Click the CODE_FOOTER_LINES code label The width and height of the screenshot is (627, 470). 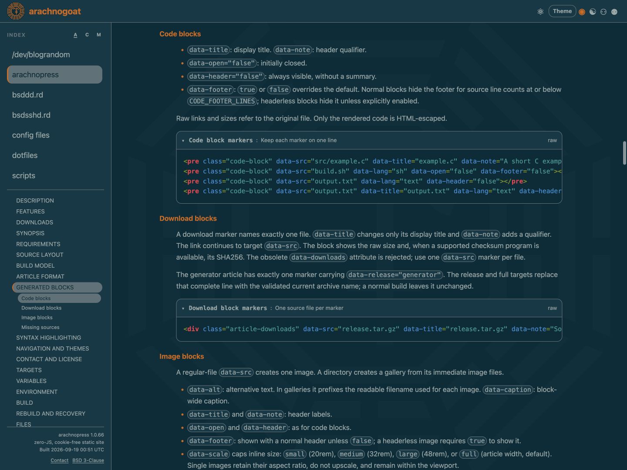coord(222,101)
